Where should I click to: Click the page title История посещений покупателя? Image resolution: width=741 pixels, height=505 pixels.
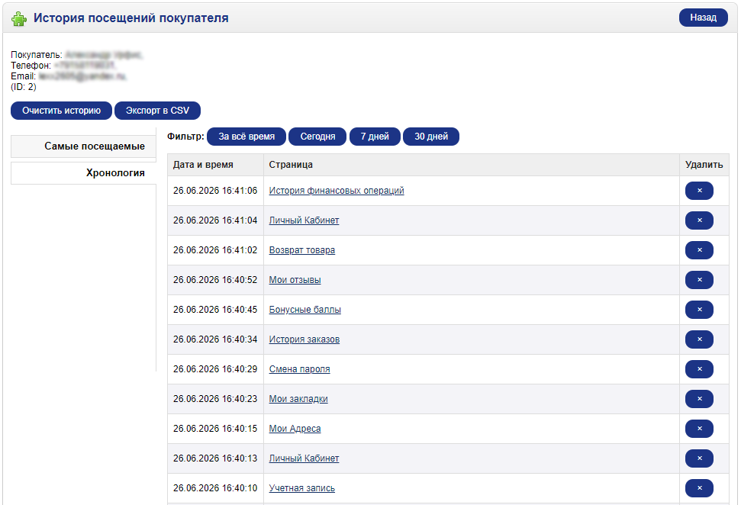click(x=131, y=18)
